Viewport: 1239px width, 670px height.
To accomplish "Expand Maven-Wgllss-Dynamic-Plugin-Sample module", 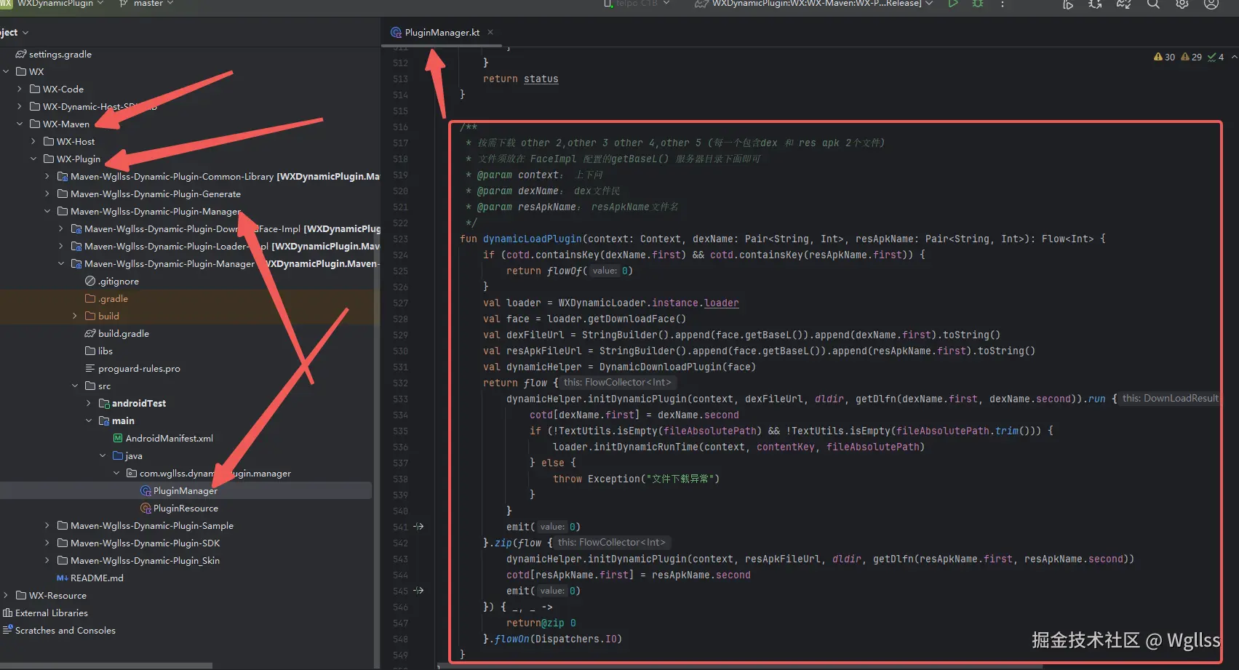I will 47,526.
